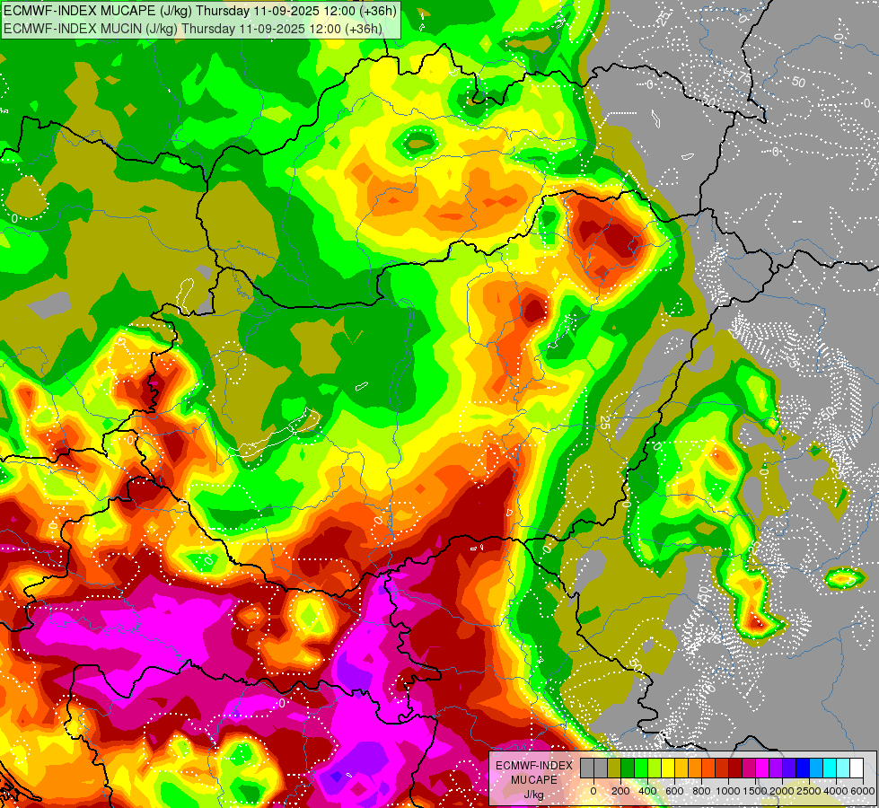This screenshot has width=879, height=808.
Task: Click the legend's 2000 scale value
Action: point(783,791)
